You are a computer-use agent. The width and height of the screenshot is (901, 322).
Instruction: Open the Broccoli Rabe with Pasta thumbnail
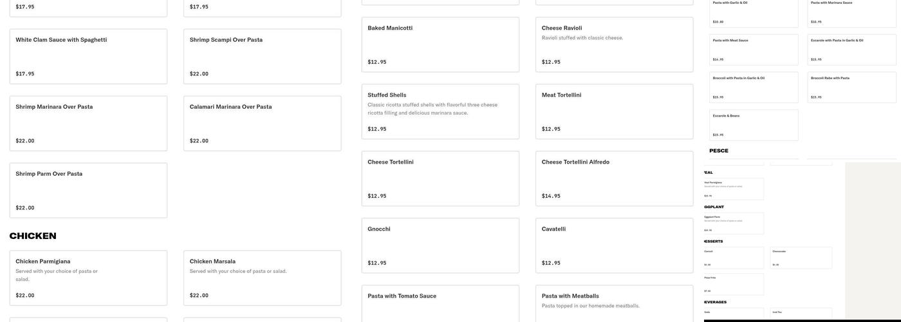click(851, 87)
